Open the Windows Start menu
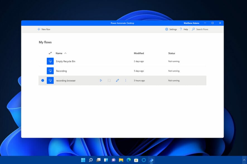The image size is (247, 164). tap(83, 160)
